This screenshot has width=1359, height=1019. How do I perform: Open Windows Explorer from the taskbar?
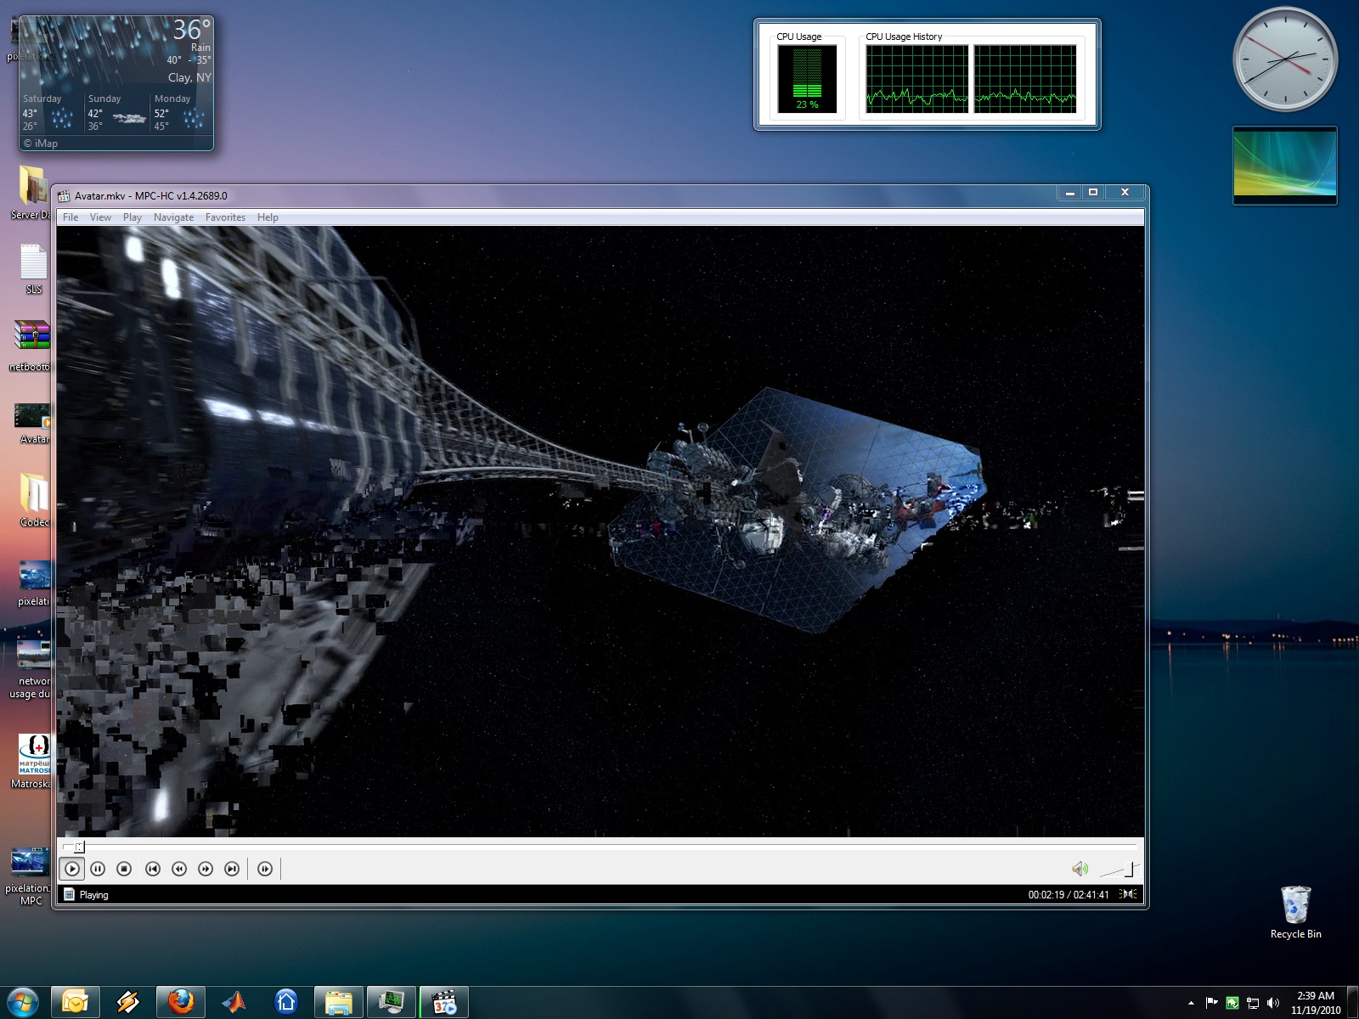(339, 1003)
